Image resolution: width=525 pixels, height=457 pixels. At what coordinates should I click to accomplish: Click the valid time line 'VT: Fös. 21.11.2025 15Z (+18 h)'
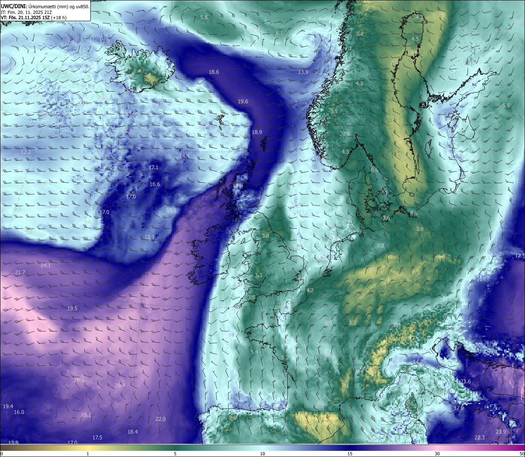click(x=34, y=18)
